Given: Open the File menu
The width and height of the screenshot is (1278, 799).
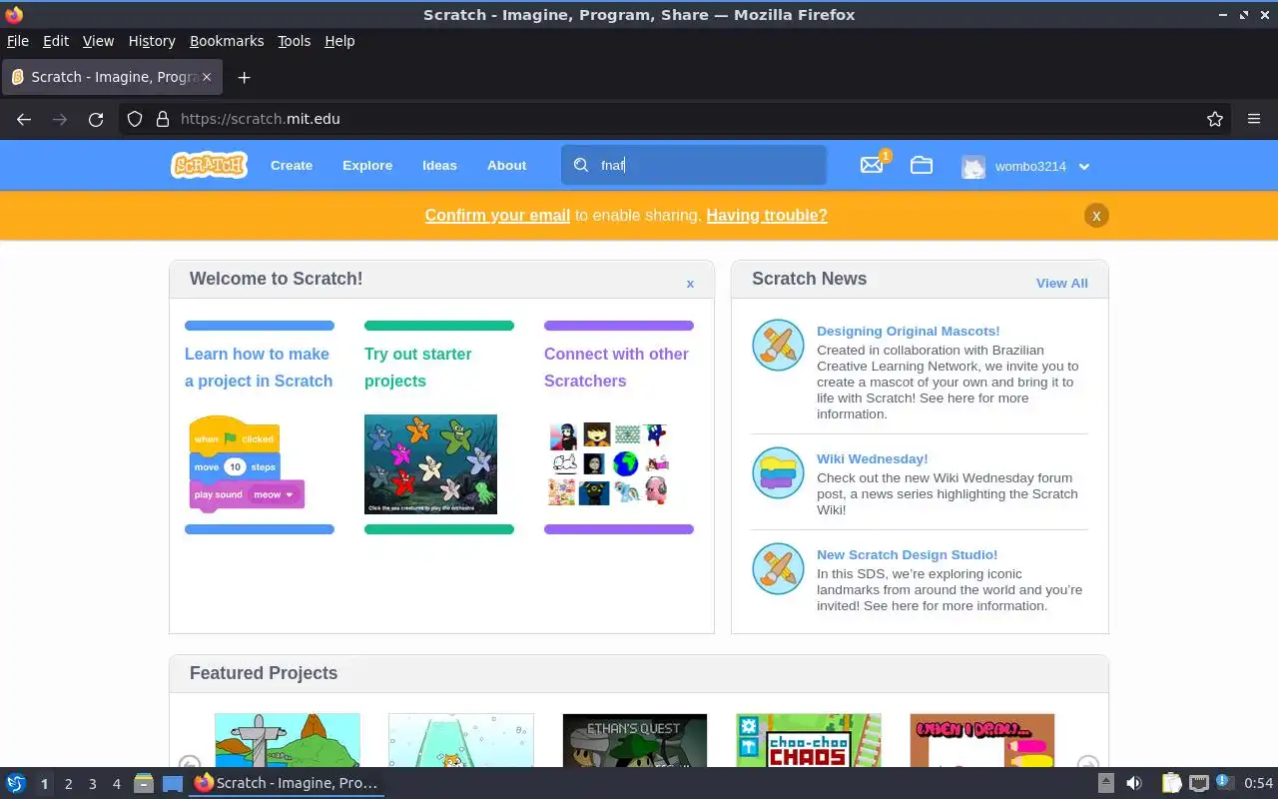Looking at the screenshot, I should point(18,41).
